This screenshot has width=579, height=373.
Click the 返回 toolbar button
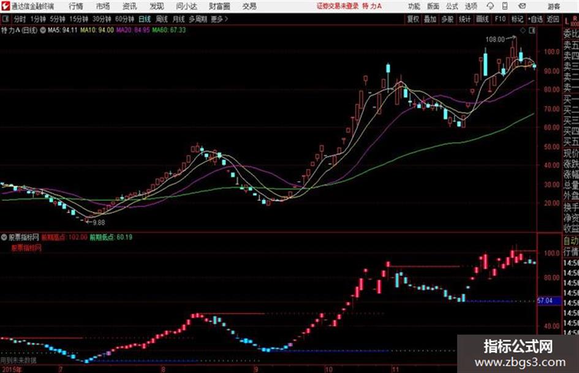pyautogui.click(x=553, y=19)
